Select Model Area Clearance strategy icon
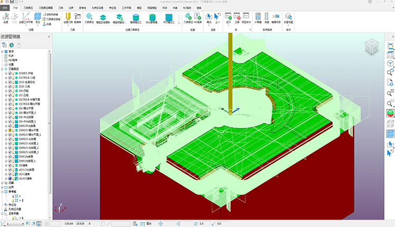The image size is (395, 227). pyautogui.click(x=103, y=18)
